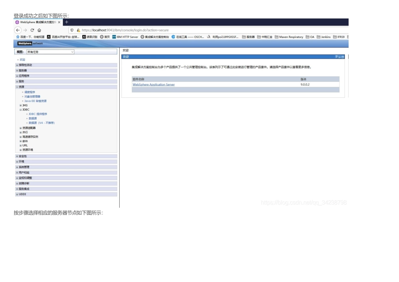Open the 百度一下，你就知道 bookmark

(x=30, y=37)
